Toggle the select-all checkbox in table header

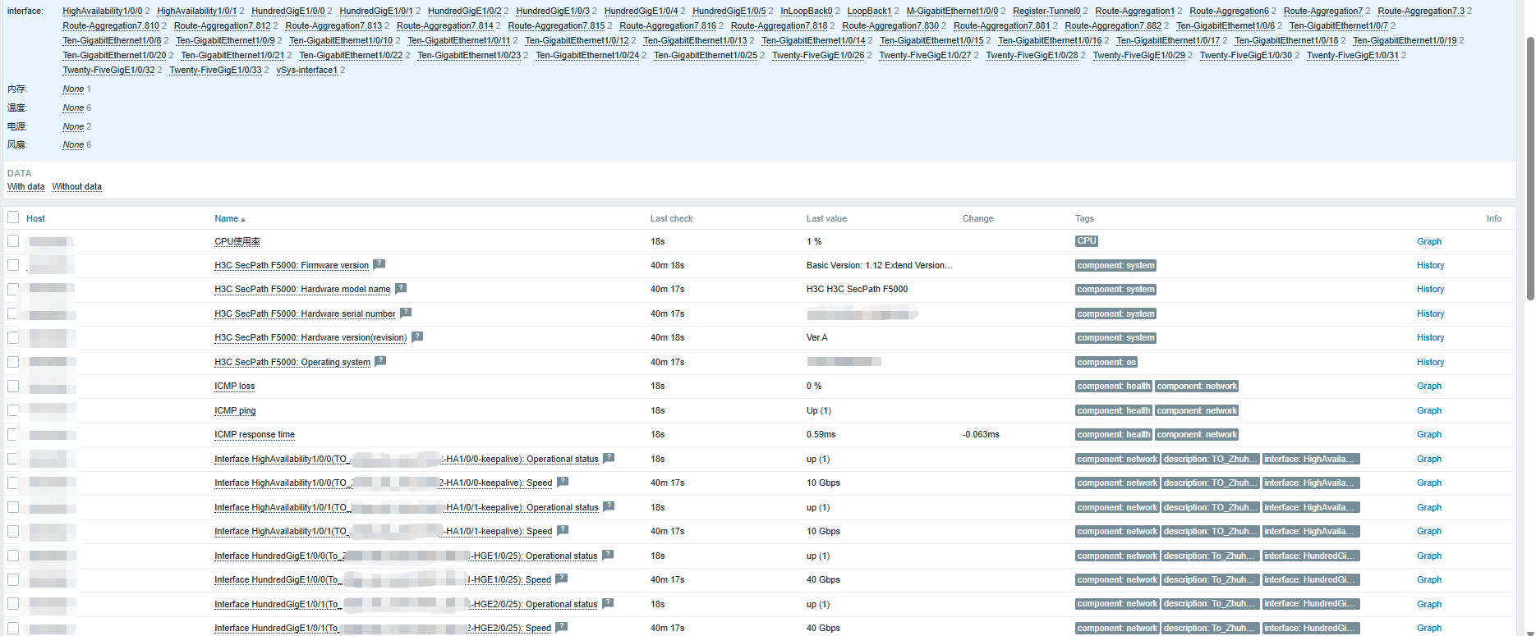click(13, 217)
